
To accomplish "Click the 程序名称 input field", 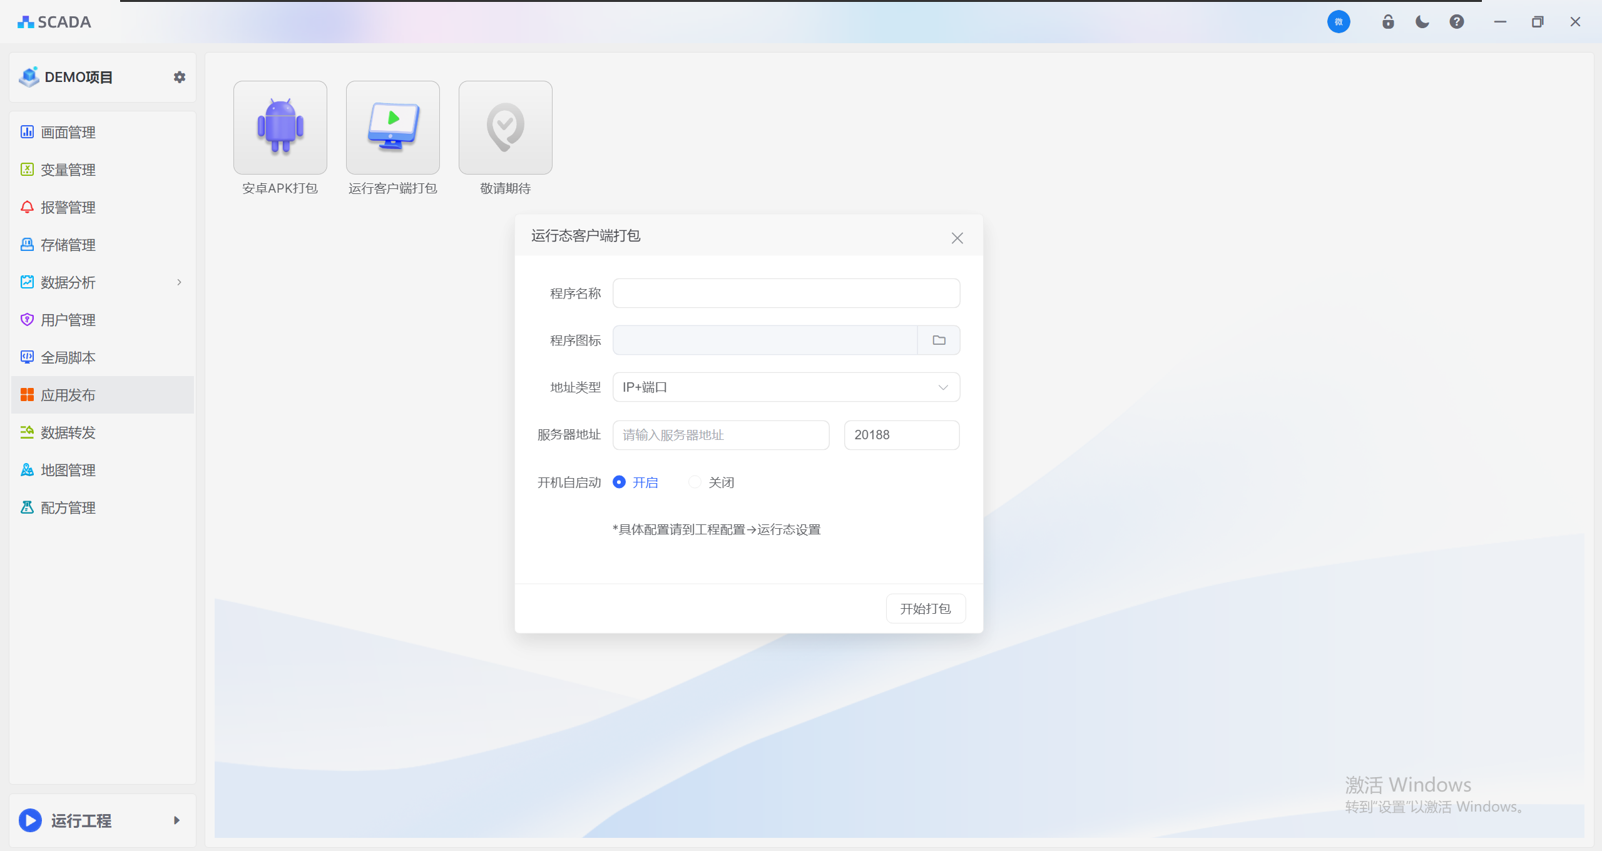I will [x=786, y=293].
